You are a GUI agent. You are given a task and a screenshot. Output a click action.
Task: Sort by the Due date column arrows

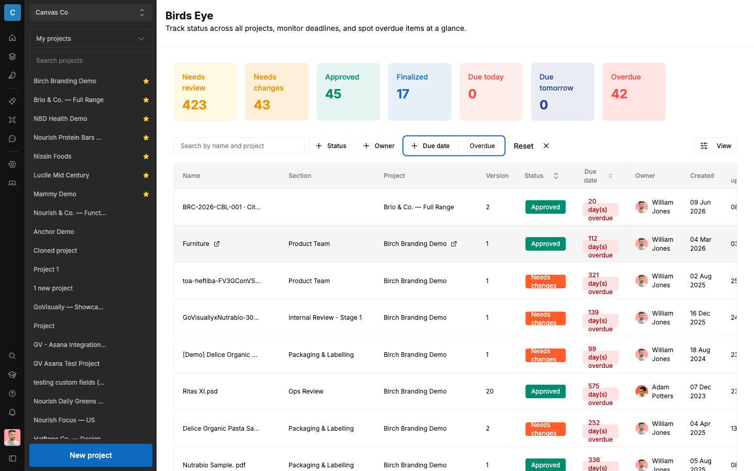pyautogui.click(x=610, y=176)
